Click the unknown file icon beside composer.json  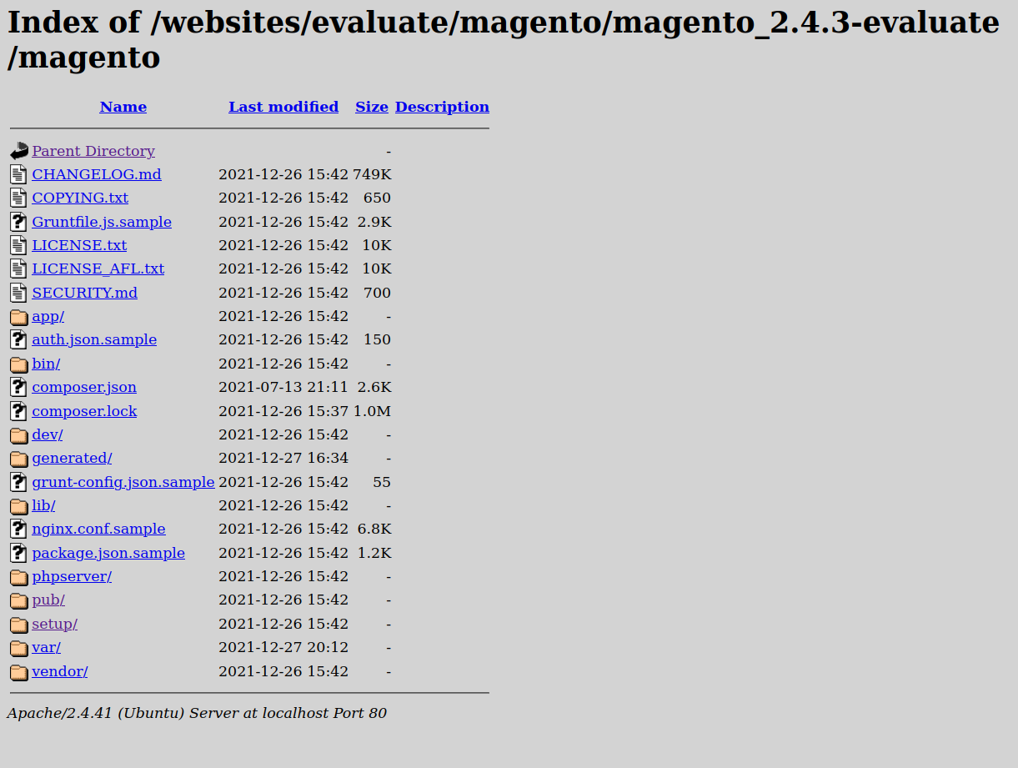coord(18,386)
